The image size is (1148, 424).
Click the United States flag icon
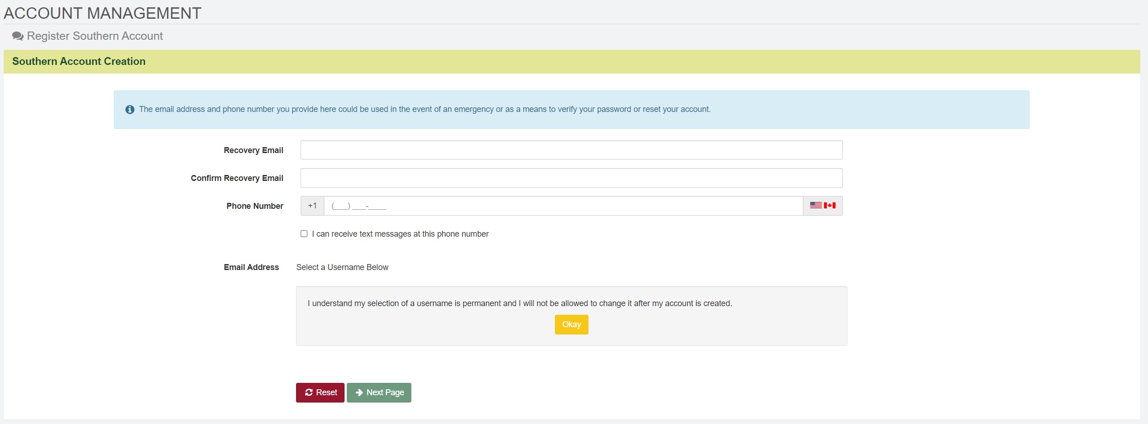[816, 206]
